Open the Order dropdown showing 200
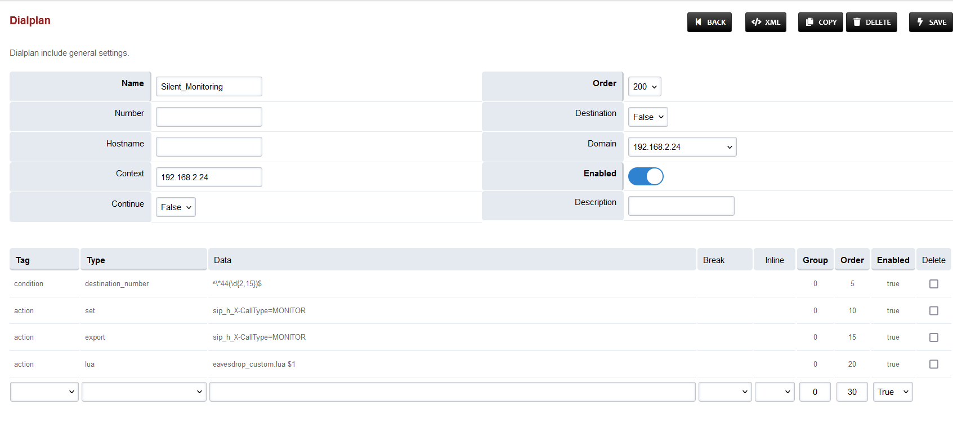 [645, 87]
